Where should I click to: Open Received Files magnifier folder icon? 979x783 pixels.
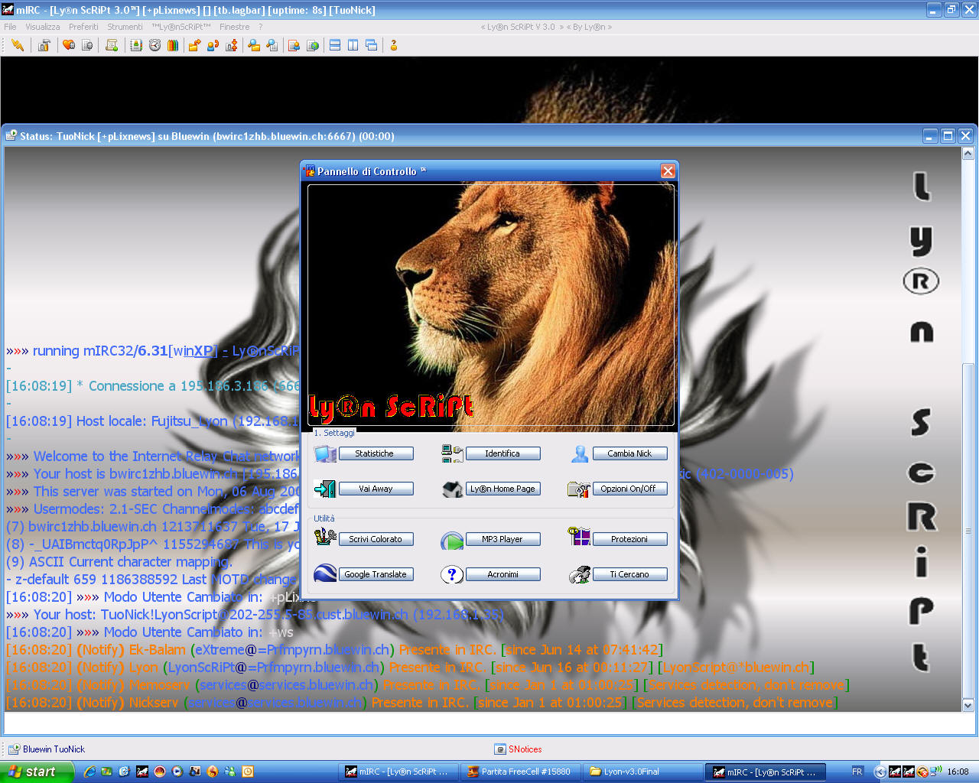pos(254,45)
